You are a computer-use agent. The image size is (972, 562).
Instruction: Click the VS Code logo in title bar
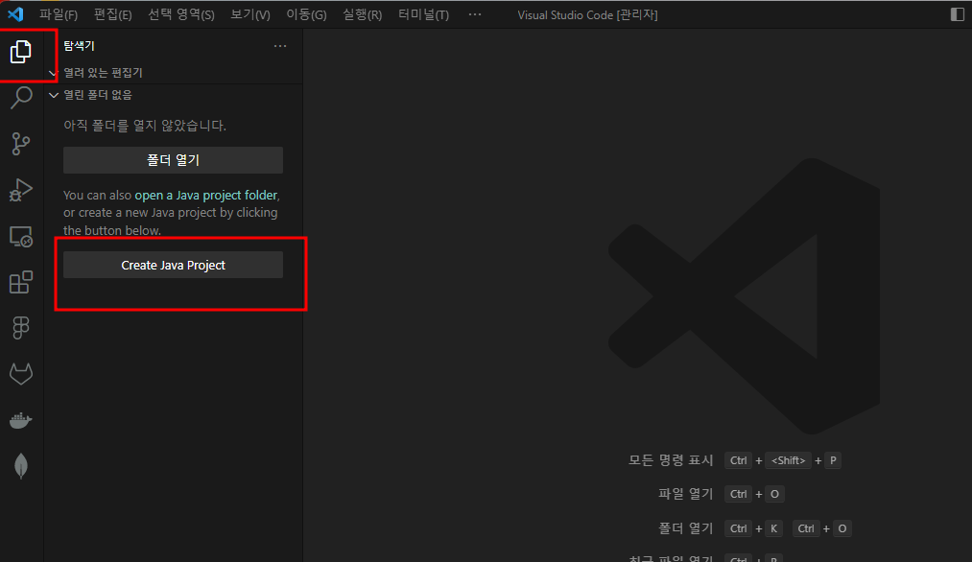click(15, 14)
